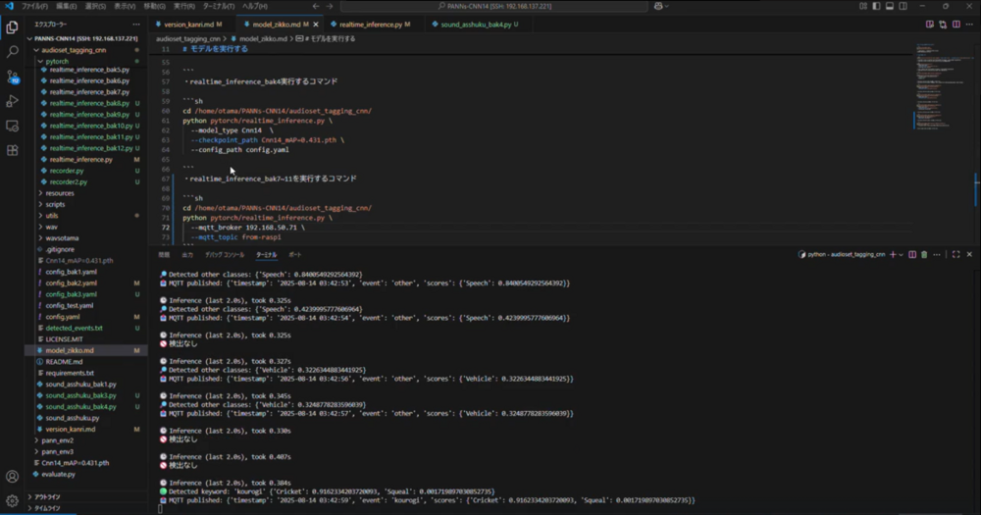This screenshot has height=515, width=981.
Task: Open the Extensions view icon
Action: [12, 151]
